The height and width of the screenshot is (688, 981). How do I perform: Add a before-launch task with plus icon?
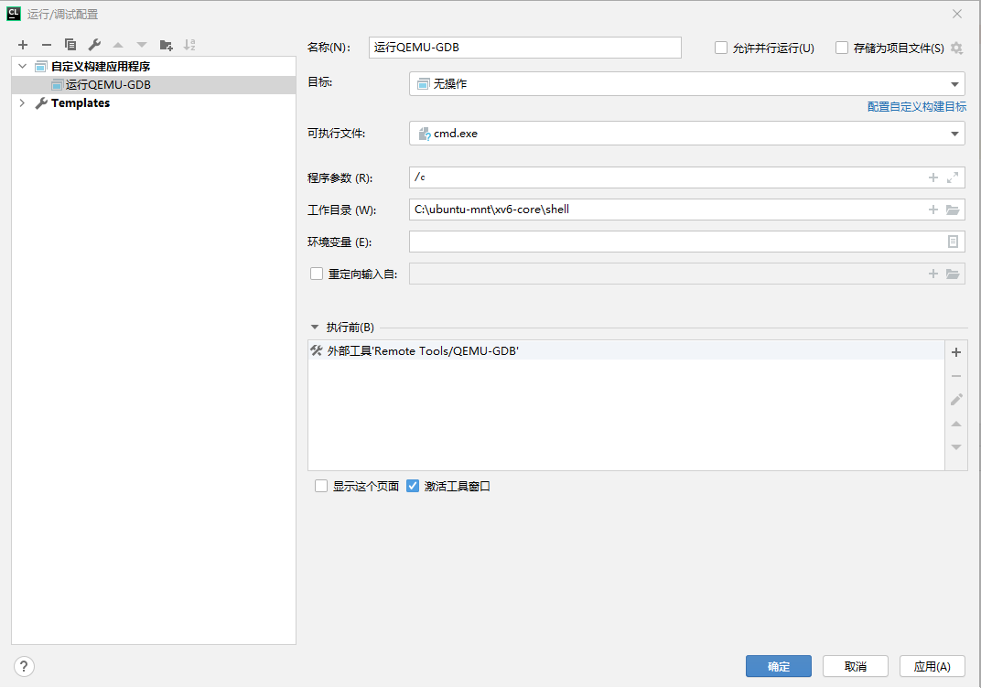tap(956, 352)
